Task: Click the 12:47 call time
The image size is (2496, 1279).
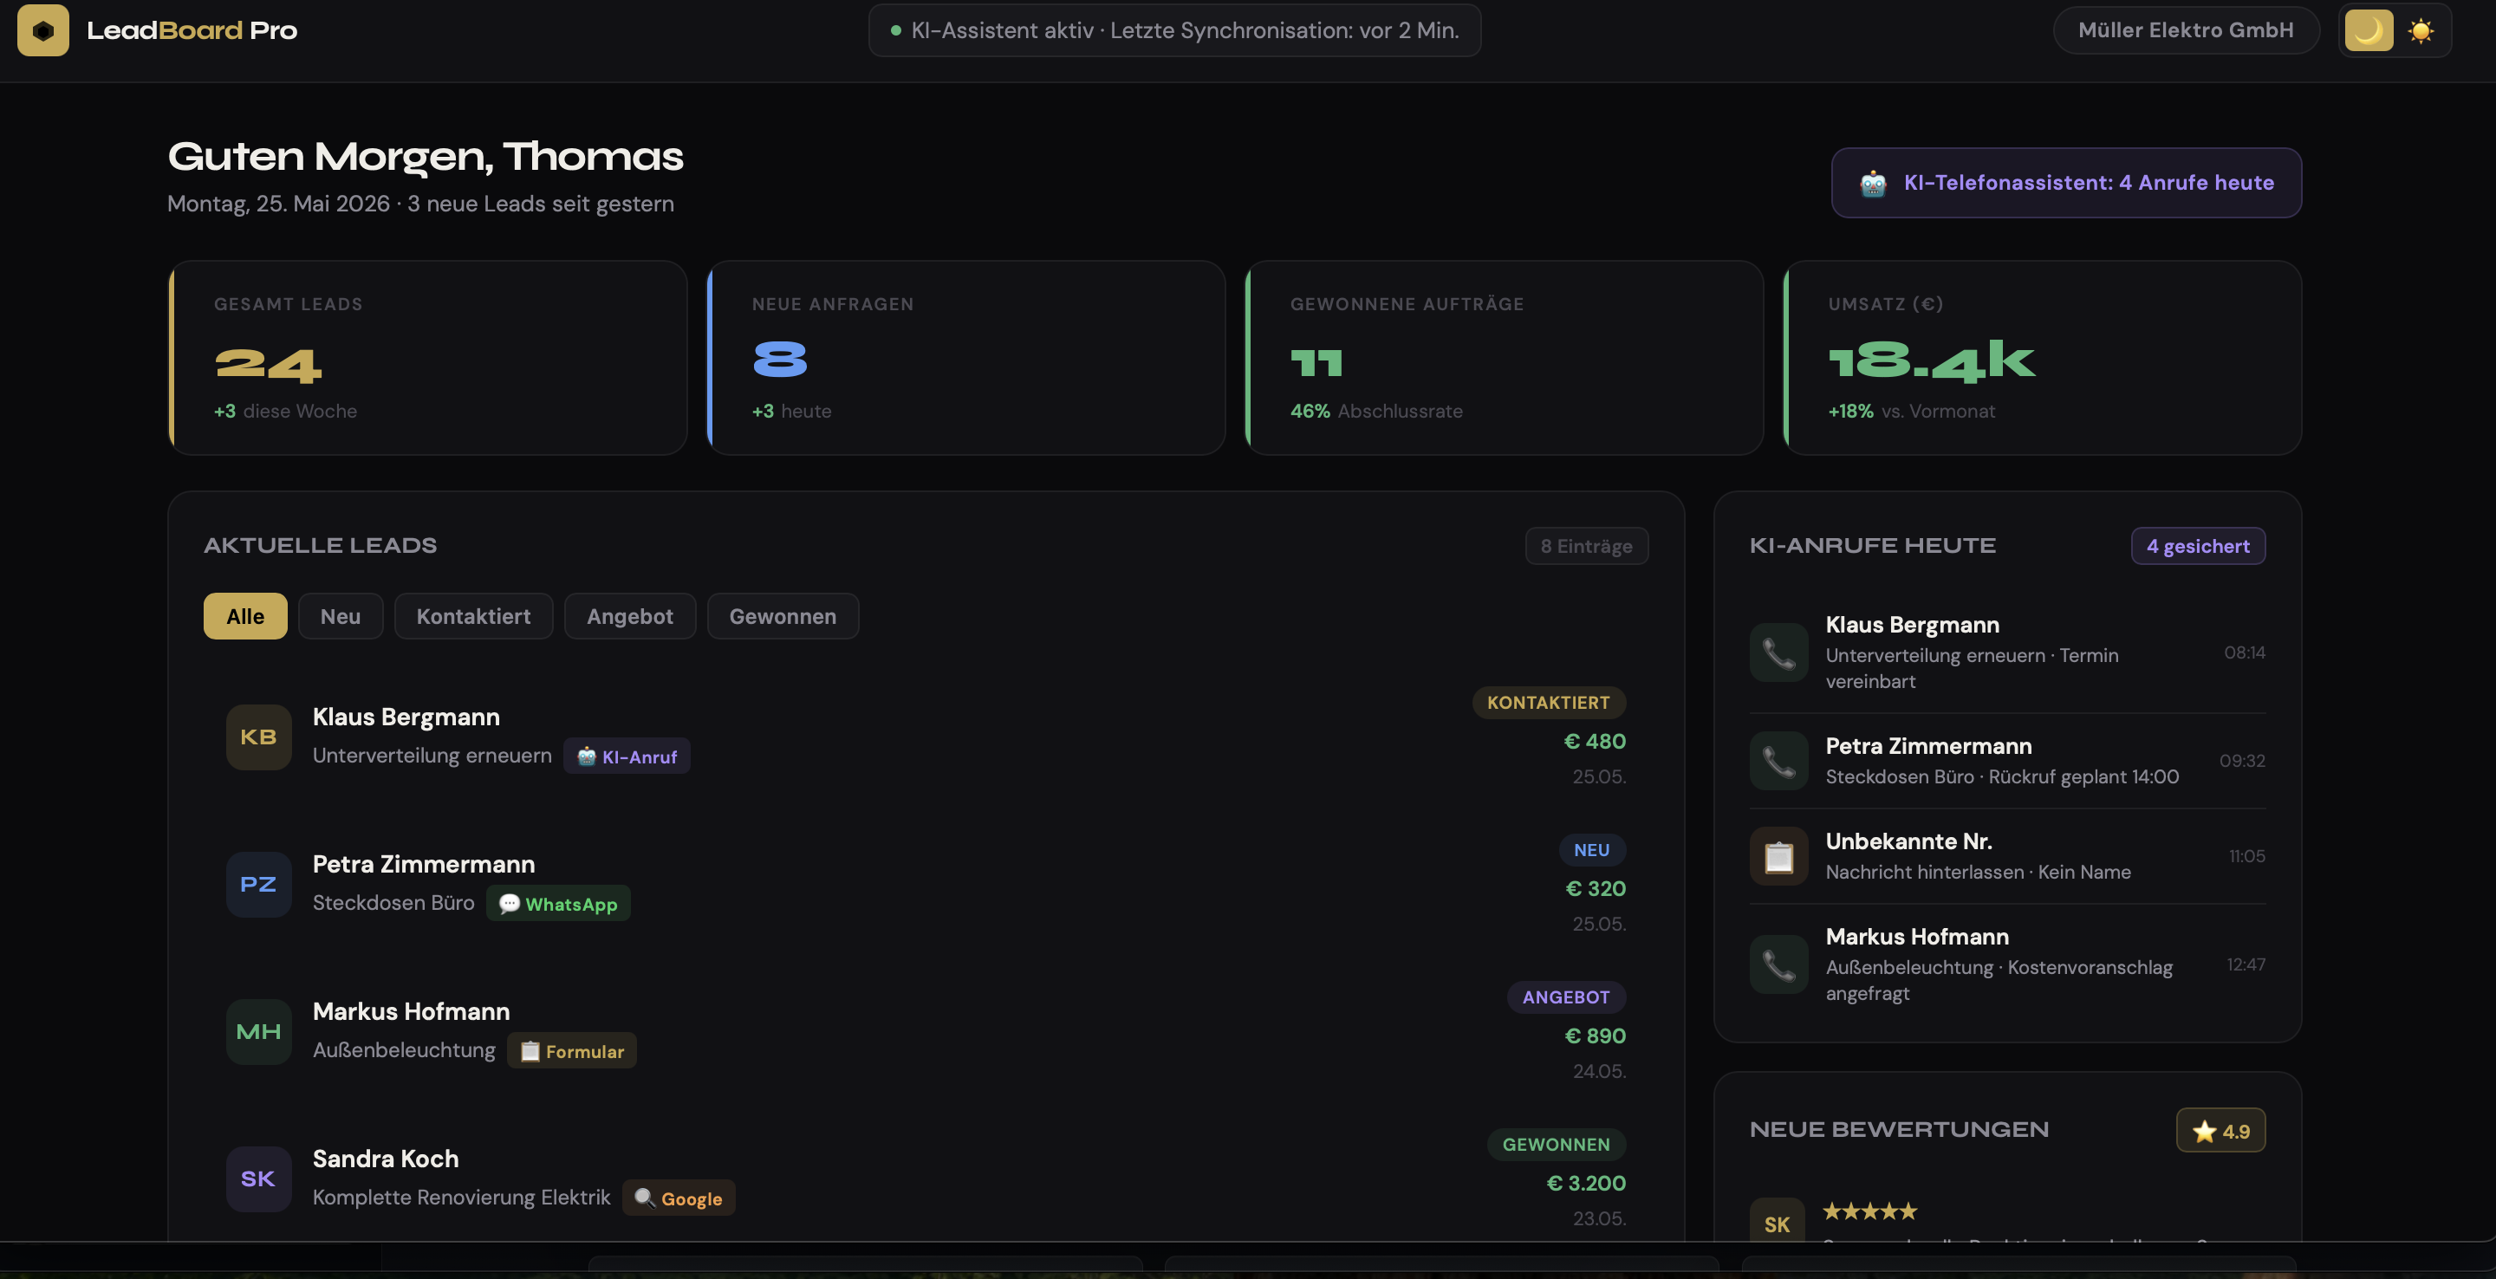Action: (x=2246, y=965)
